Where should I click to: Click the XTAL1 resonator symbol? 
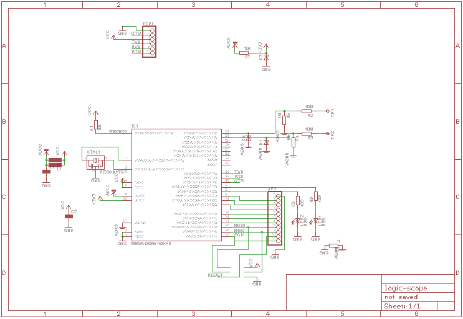(x=95, y=162)
